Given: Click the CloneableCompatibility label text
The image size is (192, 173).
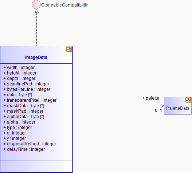Looking at the screenshot, I should click(64, 5).
